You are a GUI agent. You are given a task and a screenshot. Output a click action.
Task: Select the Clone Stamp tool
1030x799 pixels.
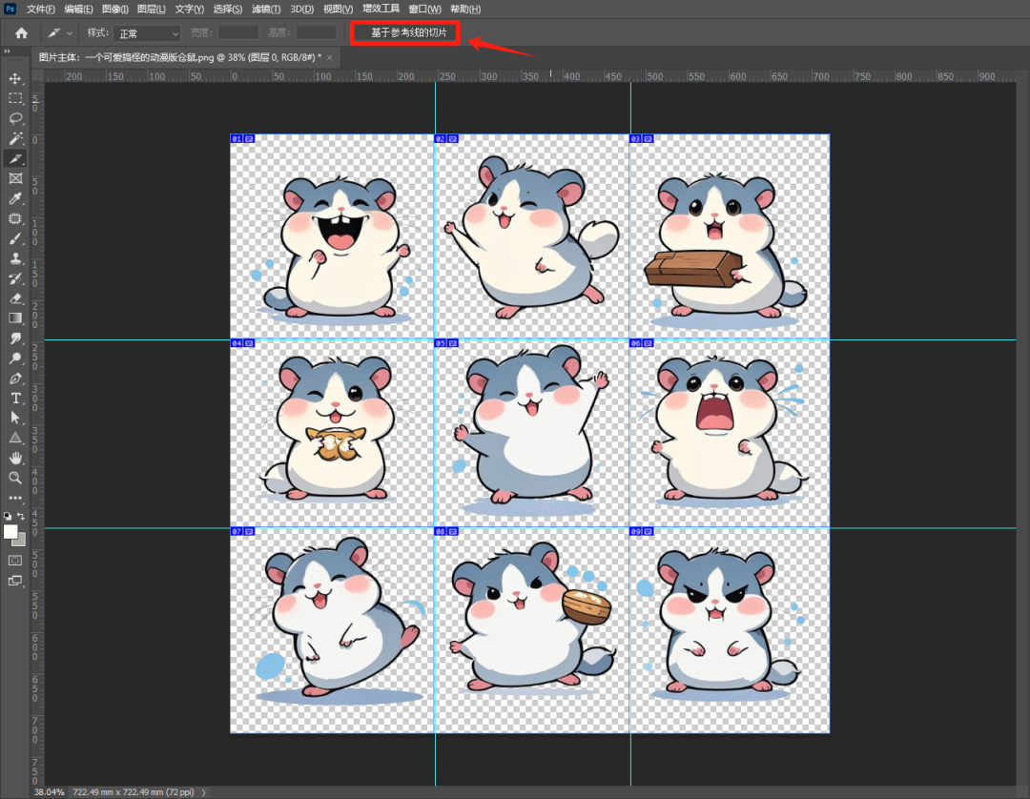coord(15,258)
